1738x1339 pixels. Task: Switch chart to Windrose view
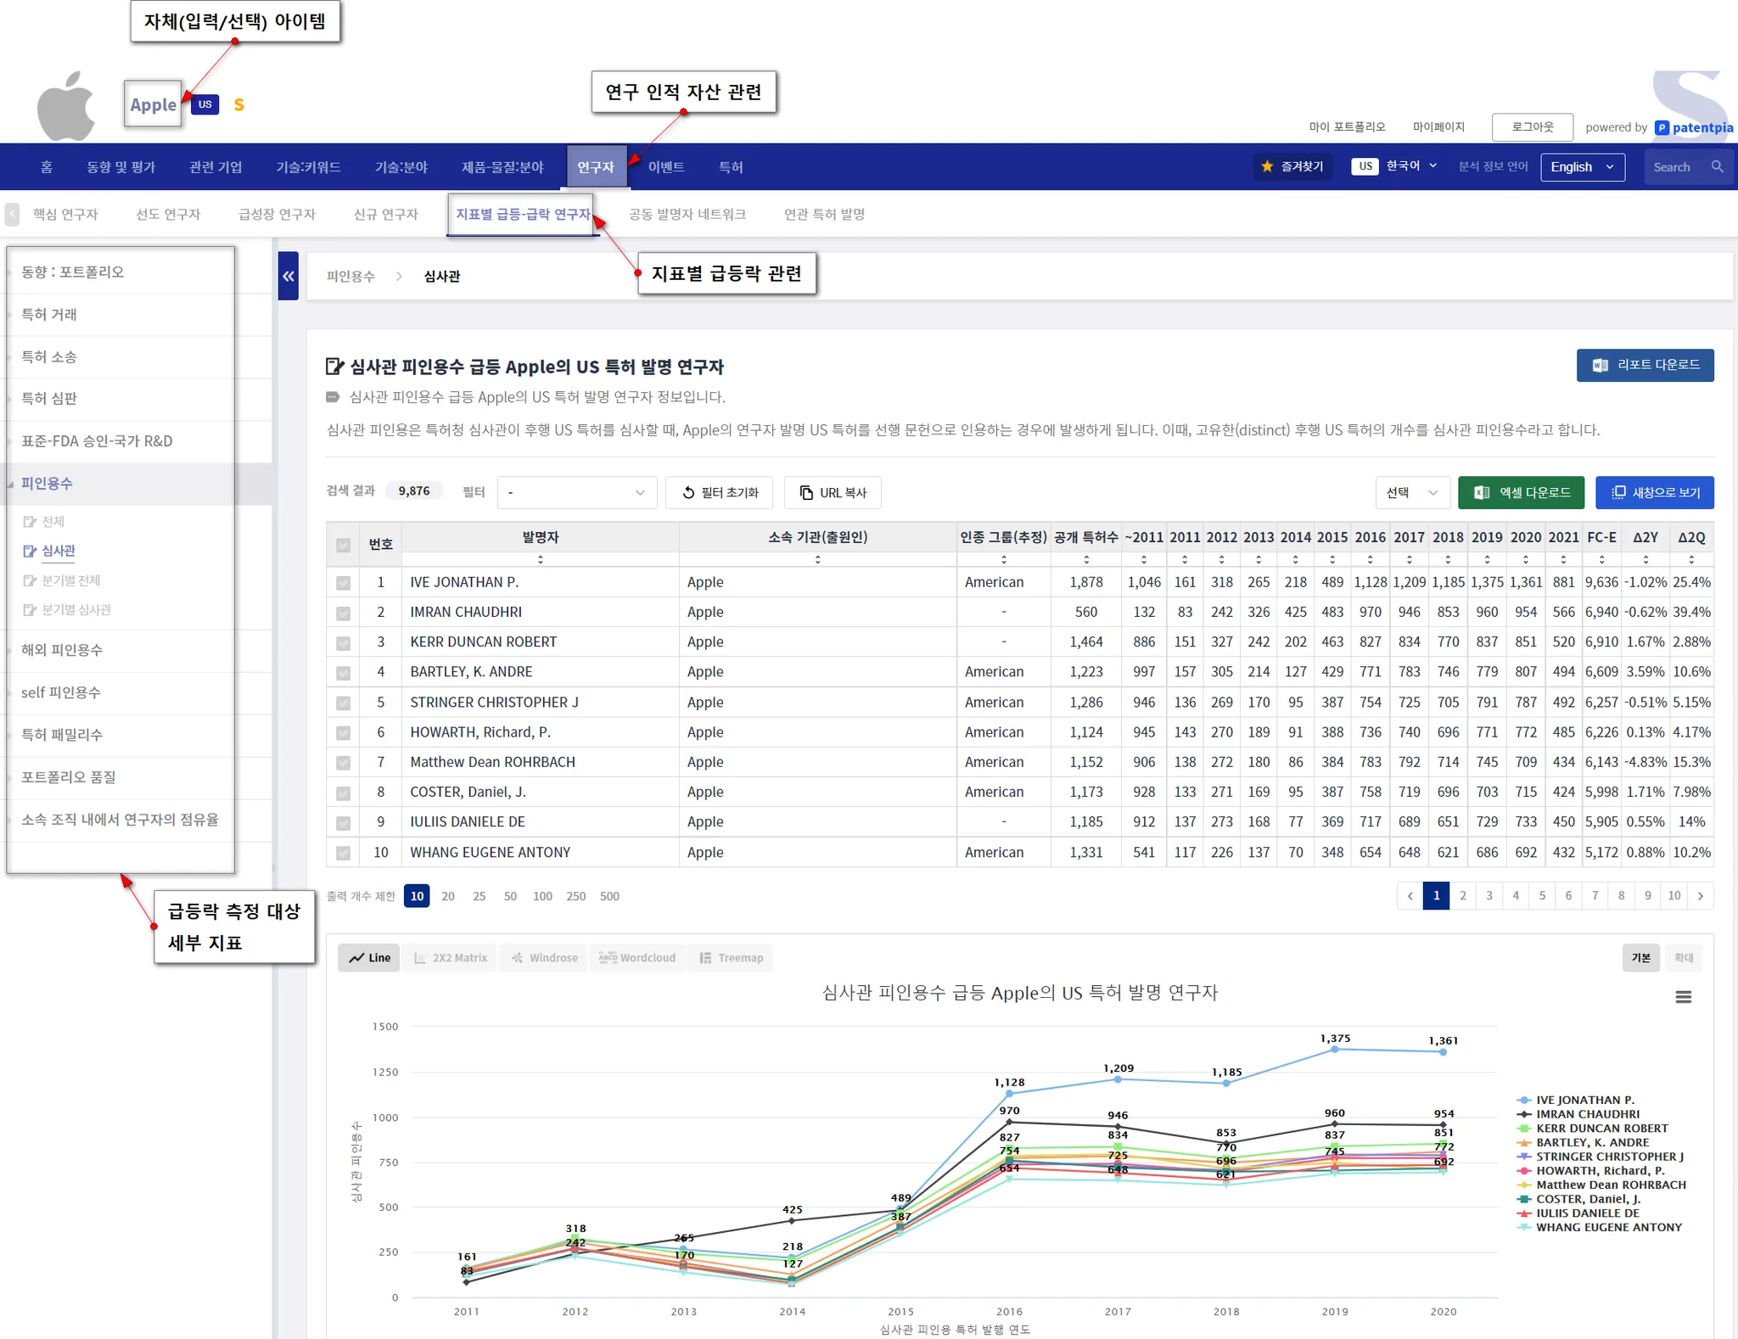[544, 958]
